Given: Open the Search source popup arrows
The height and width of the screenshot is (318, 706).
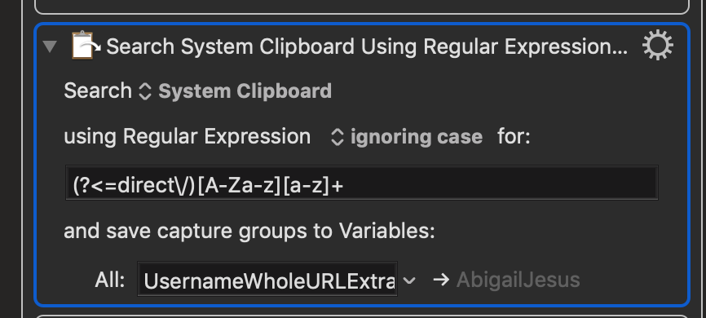Looking at the screenshot, I should pos(144,91).
